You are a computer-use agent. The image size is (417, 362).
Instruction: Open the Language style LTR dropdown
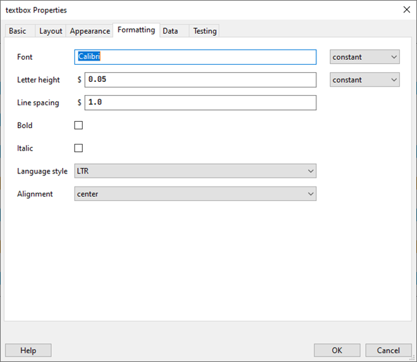(195, 171)
